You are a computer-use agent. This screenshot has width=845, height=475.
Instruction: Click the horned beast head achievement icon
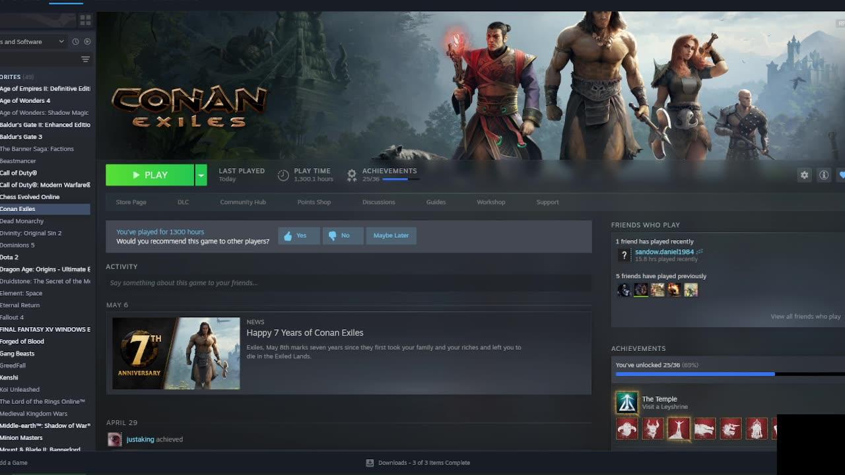tap(731, 429)
